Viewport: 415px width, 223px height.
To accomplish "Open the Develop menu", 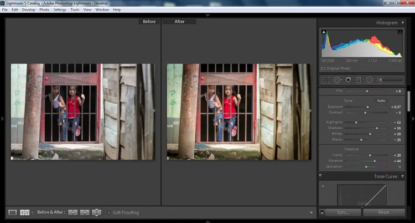I will [28, 9].
